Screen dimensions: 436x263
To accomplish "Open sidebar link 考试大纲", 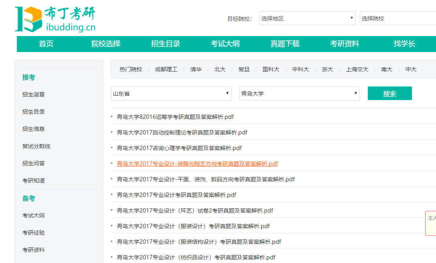I will click(x=34, y=215).
